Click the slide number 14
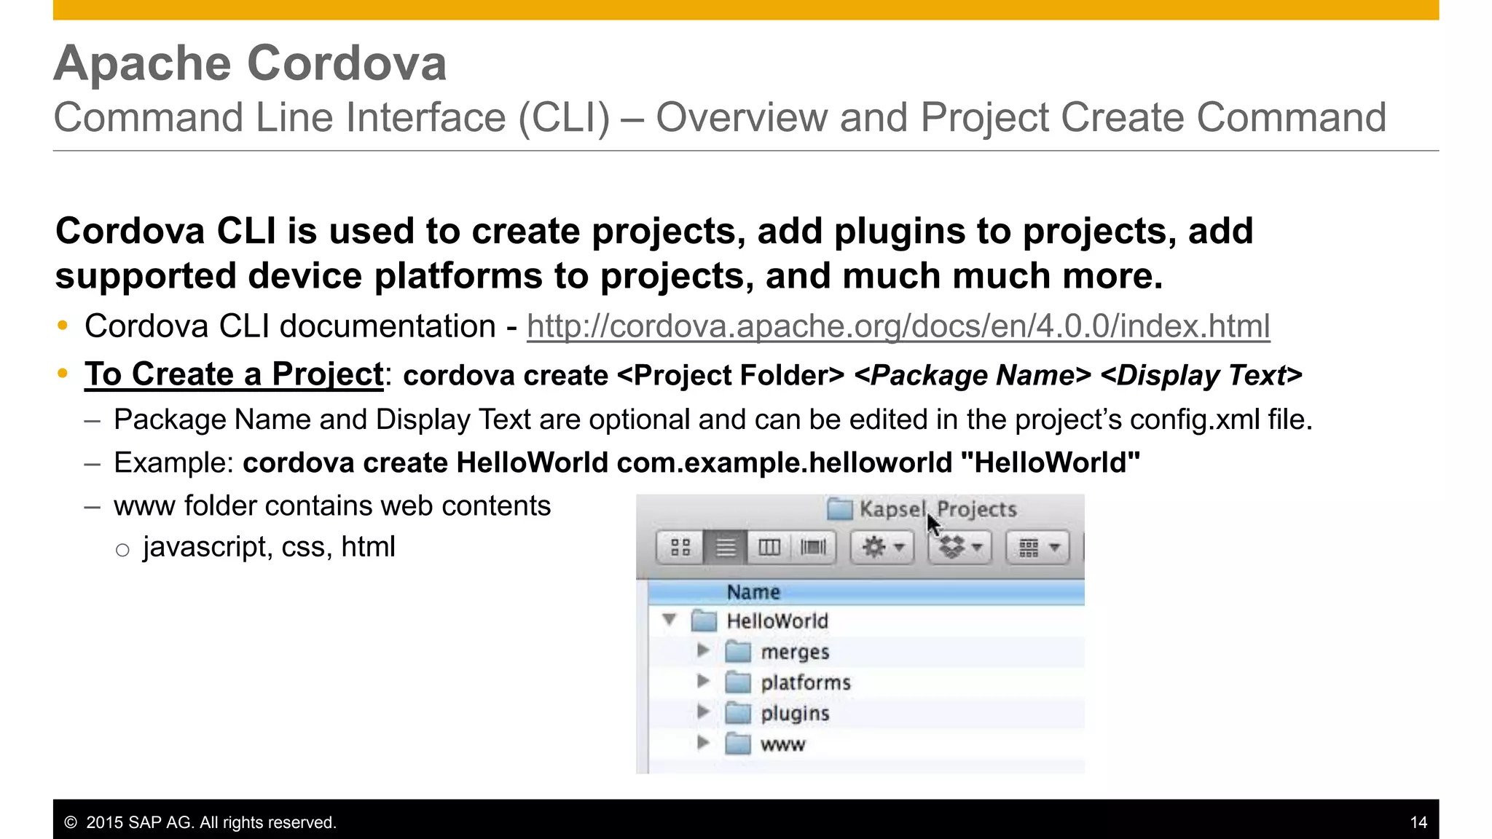1492x839 pixels. pyautogui.click(x=1418, y=822)
